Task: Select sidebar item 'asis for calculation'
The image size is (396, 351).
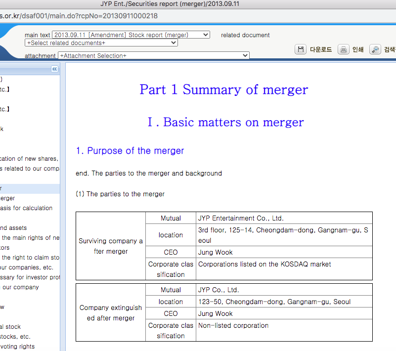Action: (26, 208)
